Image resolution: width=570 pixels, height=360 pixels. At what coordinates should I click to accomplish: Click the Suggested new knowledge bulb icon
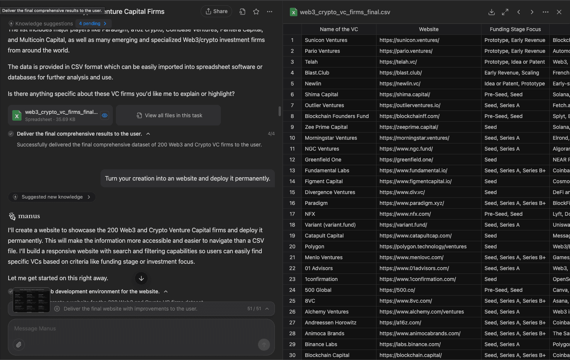tap(15, 197)
